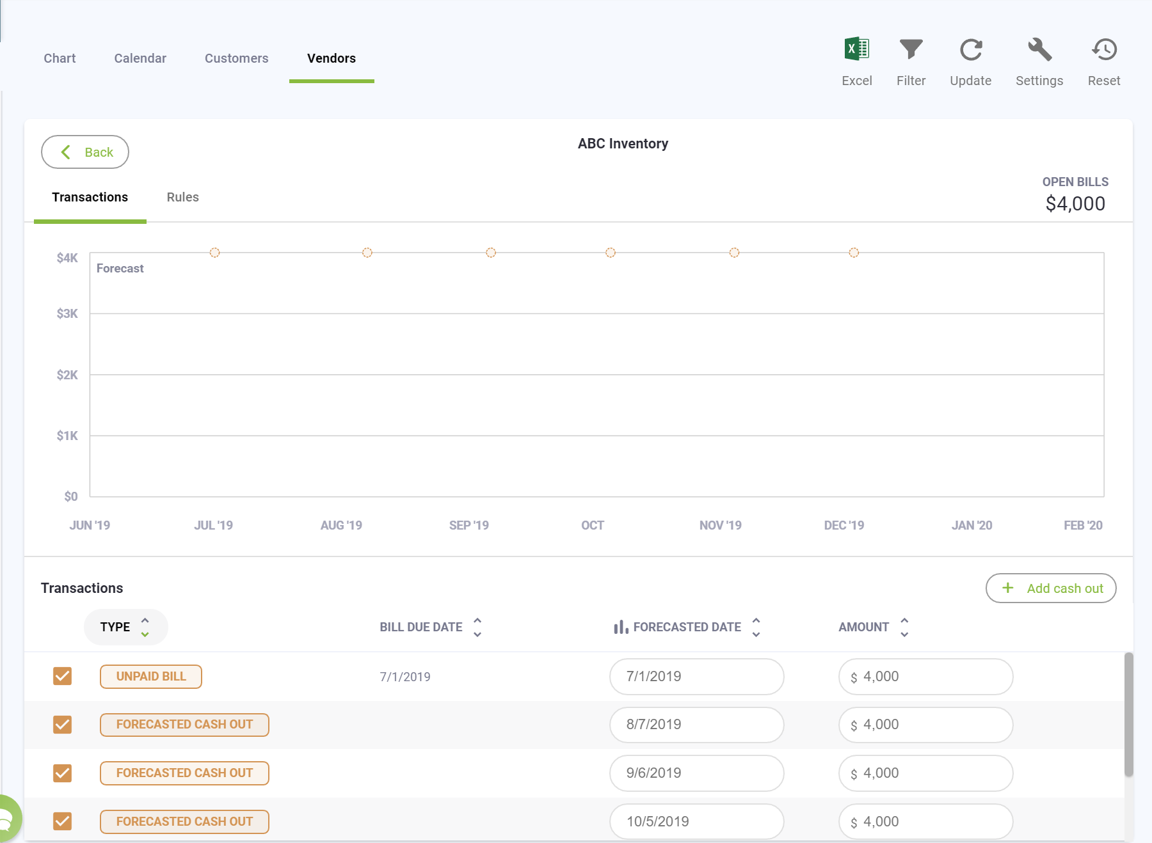Click the July forecast point on chart
The width and height of the screenshot is (1152, 843).
(x=215, y=253)
